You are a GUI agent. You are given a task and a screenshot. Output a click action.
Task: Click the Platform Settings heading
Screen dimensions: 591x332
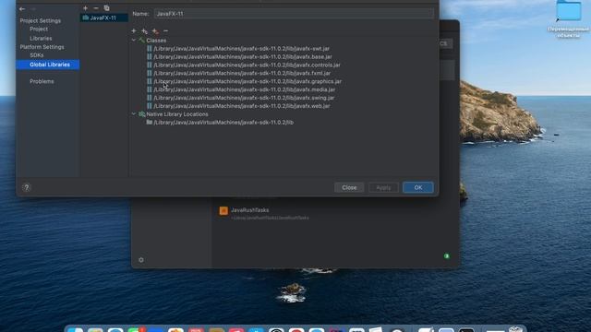(42, 47)
